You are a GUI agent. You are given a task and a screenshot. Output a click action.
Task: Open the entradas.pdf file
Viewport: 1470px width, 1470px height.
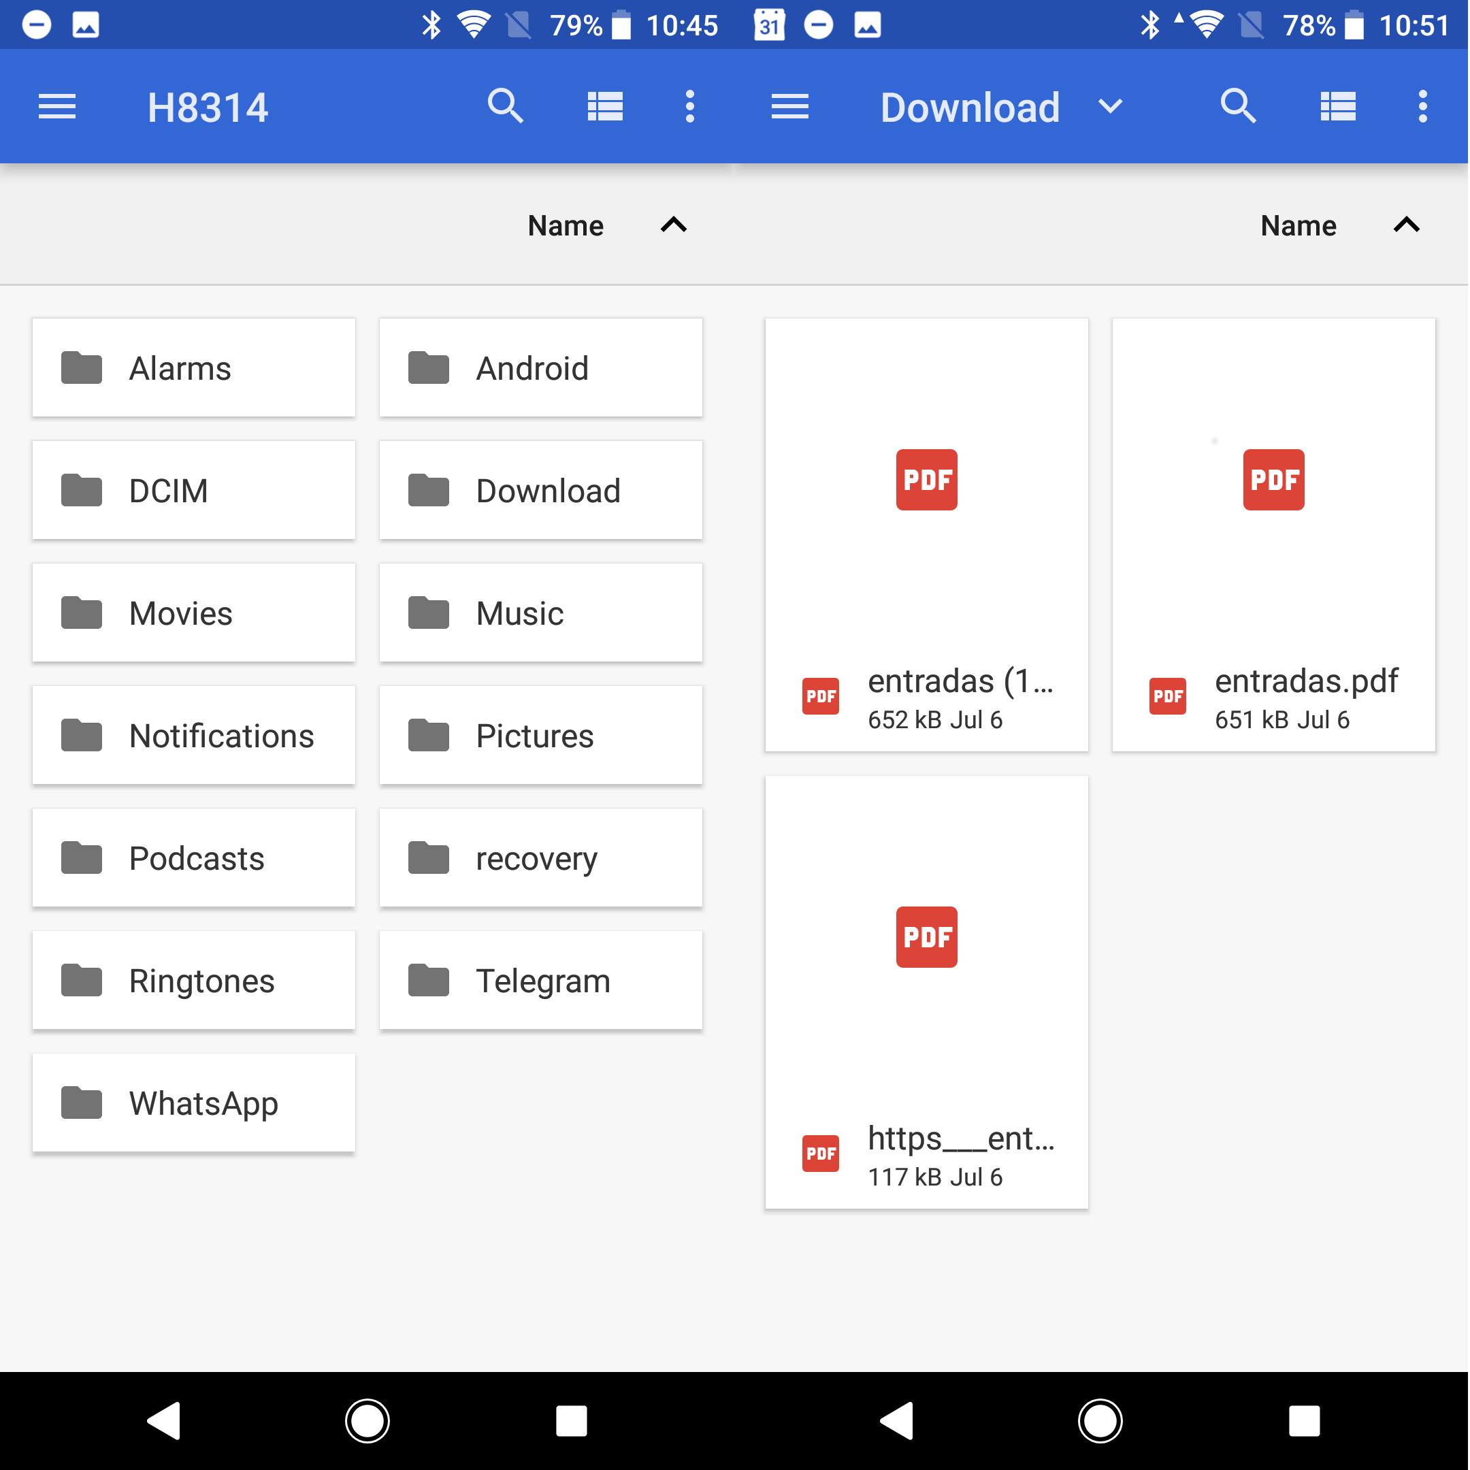tap(1274, 533)
